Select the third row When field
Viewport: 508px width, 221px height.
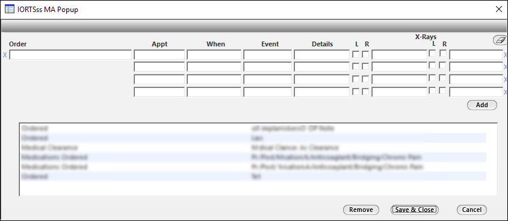(x=214, y=79)
